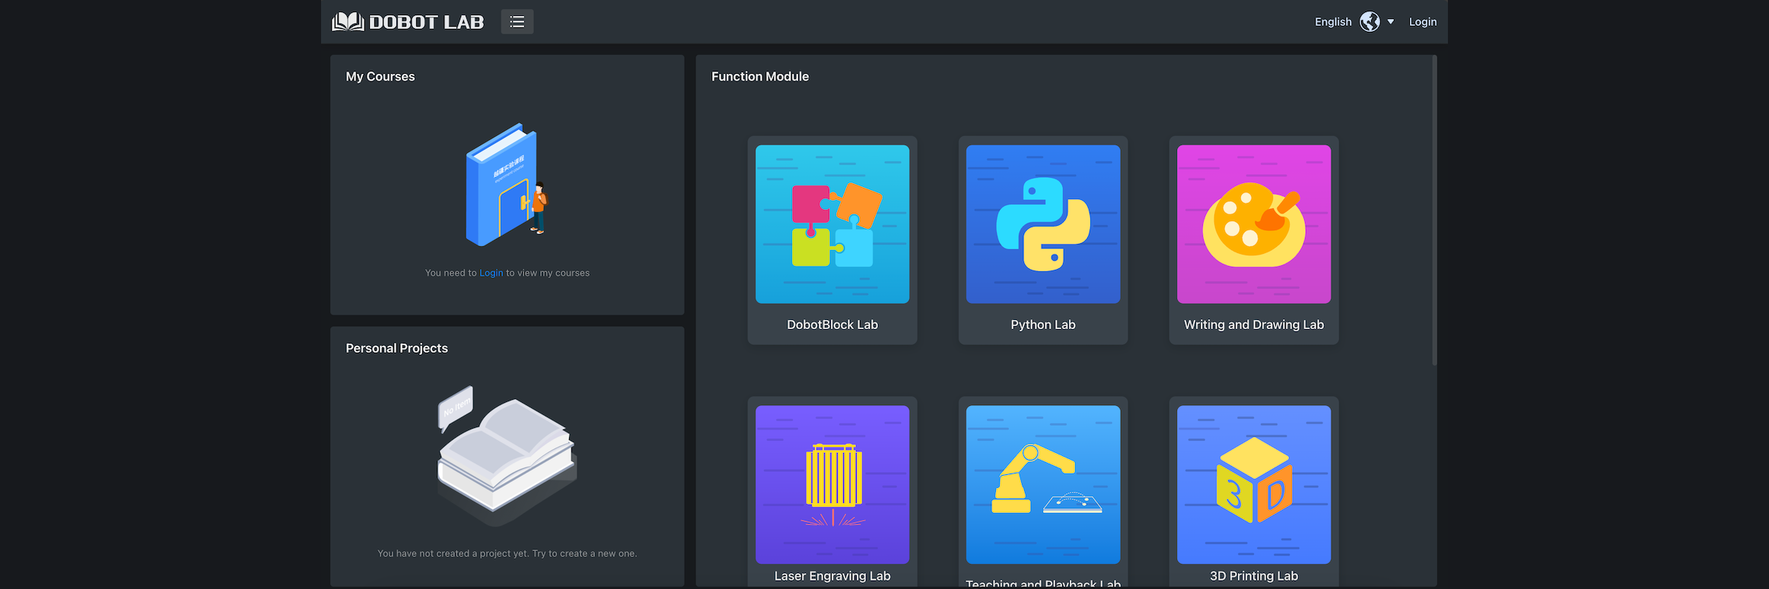Click the Writing and Drawing Lab label
This screenshot has height=589, width=1769.
click(1254, 325)
